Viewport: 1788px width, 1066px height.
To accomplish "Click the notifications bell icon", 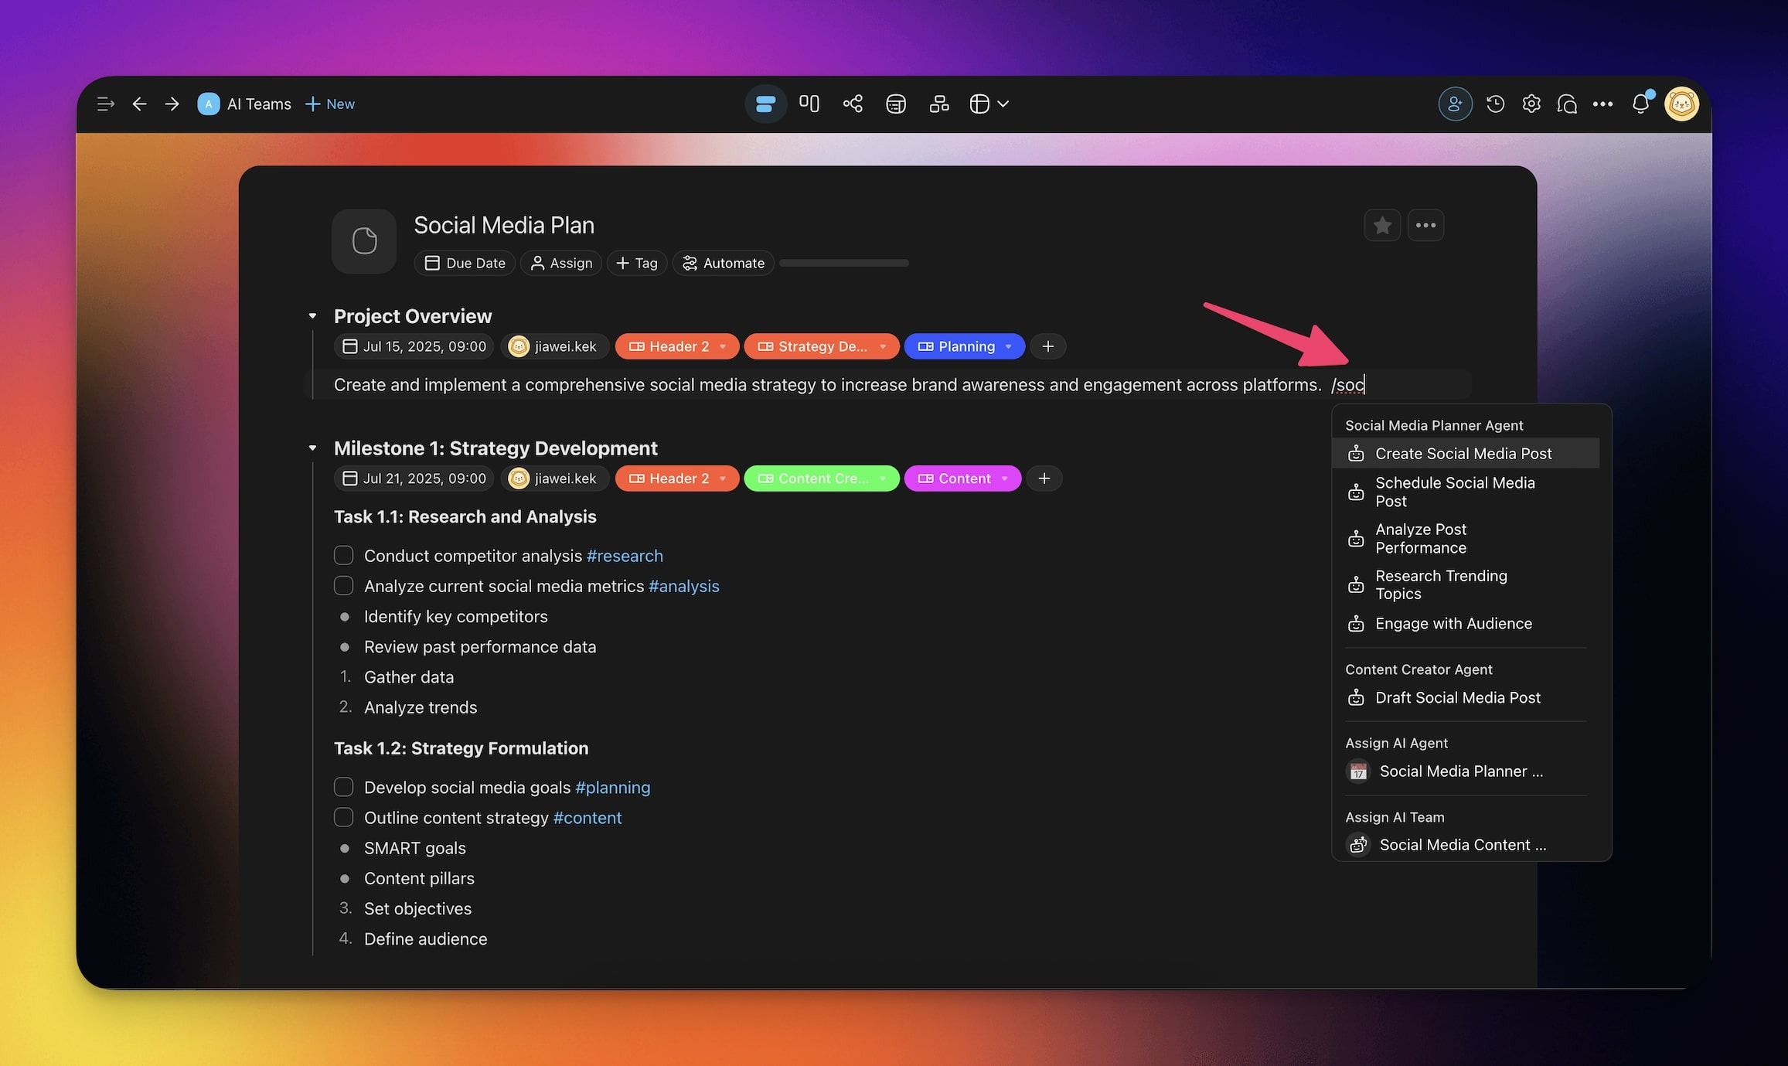I will pos(1640,104).
